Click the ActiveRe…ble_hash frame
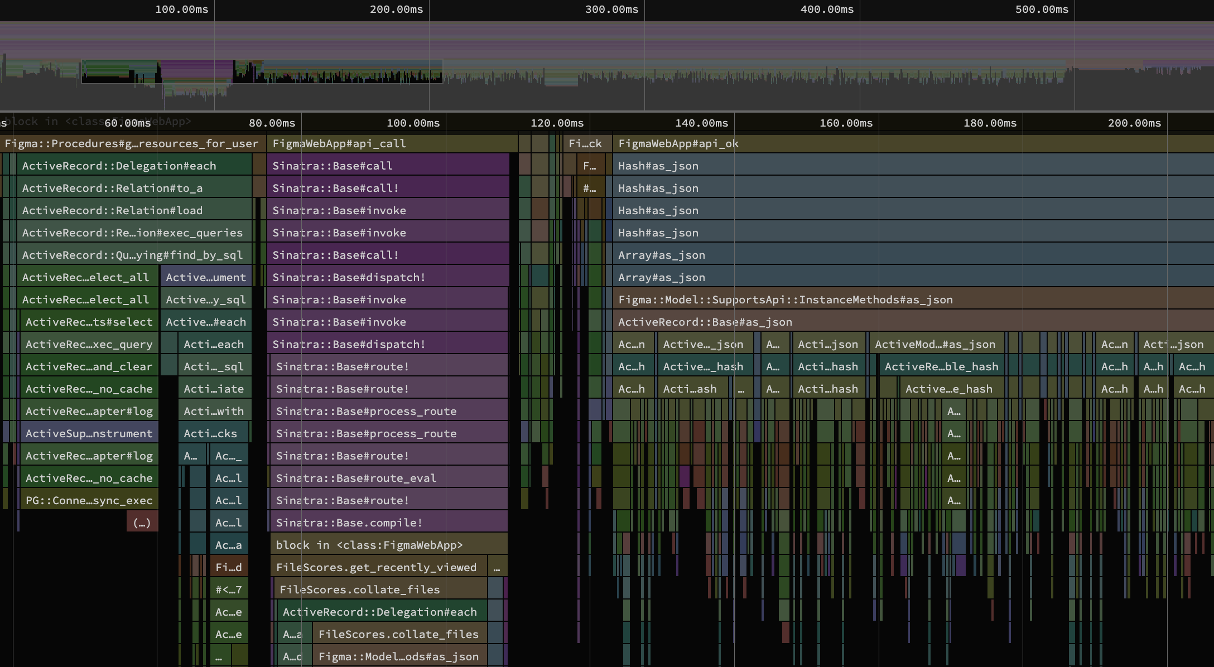1214x667 pixels. (x=942, y=366)
